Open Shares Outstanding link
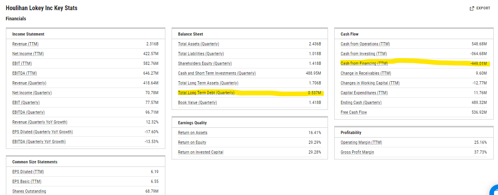Screen dimensions: 498x195 (29, 191)
